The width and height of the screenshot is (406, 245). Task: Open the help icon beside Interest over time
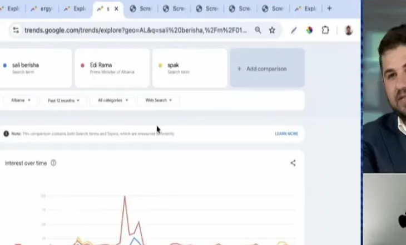pos(53,163)
